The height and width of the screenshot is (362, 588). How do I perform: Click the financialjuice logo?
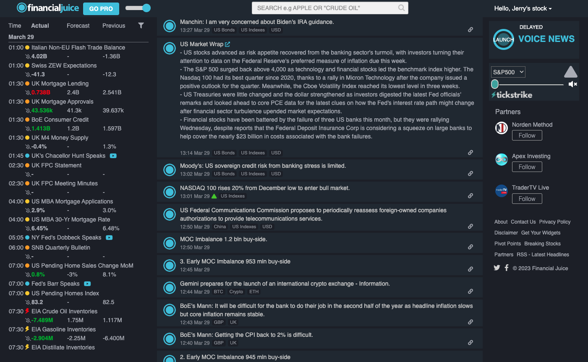pos(47,8)
